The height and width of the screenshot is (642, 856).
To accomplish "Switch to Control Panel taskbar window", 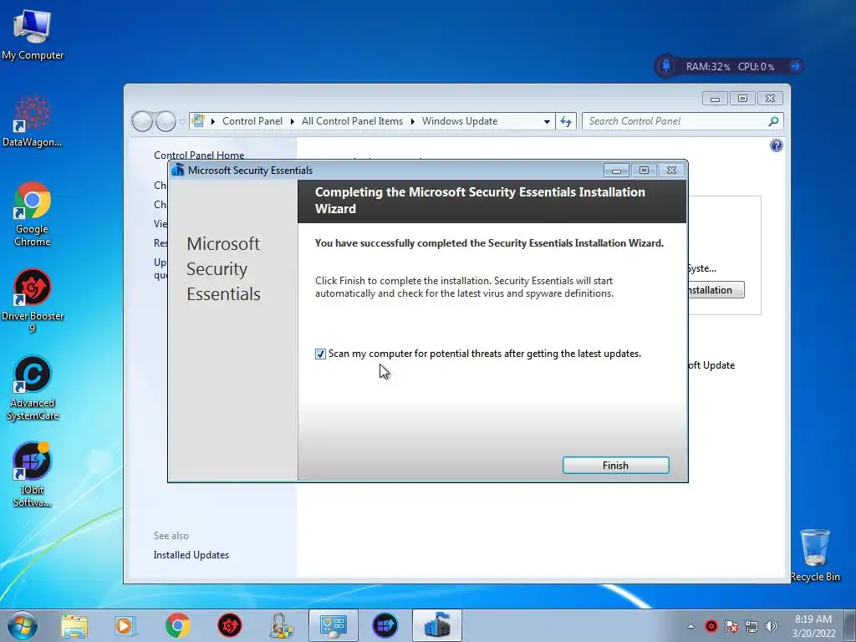I will [x=334, y=625].
